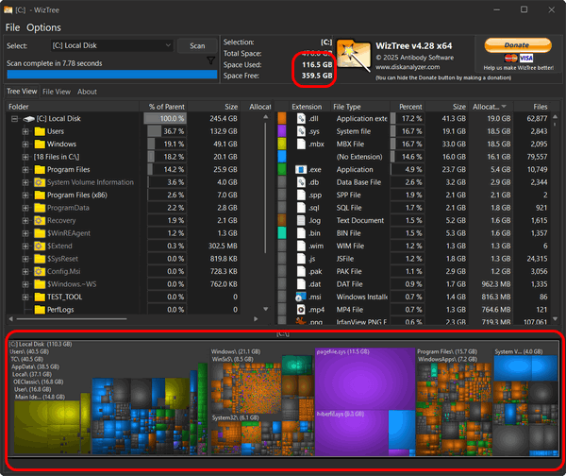Select the $Windows.~WS folder row
Viewport: 566px width, 476px height.
123,284
